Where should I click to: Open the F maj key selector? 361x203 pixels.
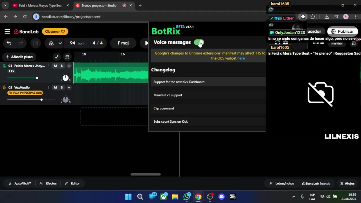point(123,43)
